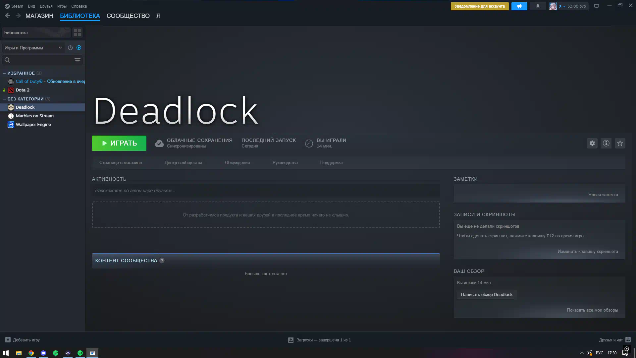This screenshot has width=636, height=358.
Task: Enter Big Picture mode via monitor icon
Action: (597, 6)
